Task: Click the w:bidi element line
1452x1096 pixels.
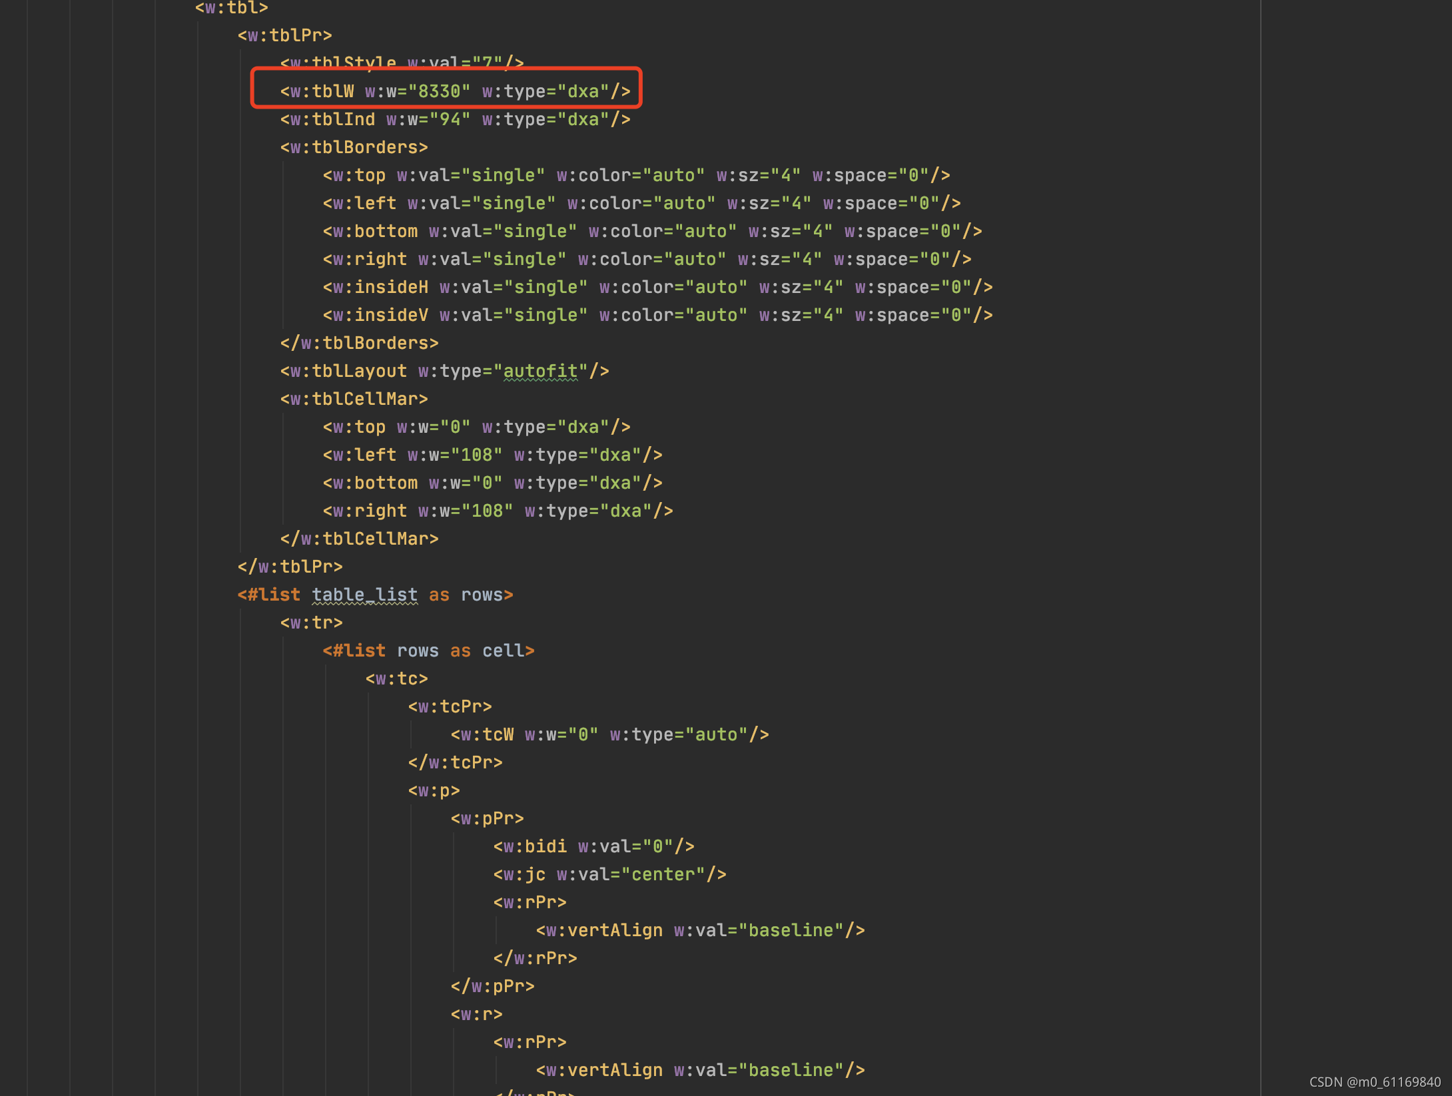Action: click(x=593, y=846)
